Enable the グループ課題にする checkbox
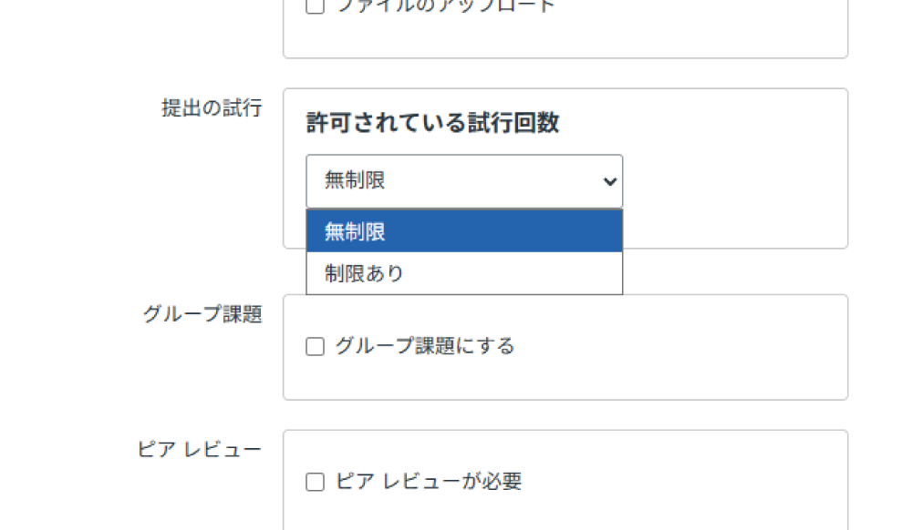This screenshot has width=912, height=530. 315,347
